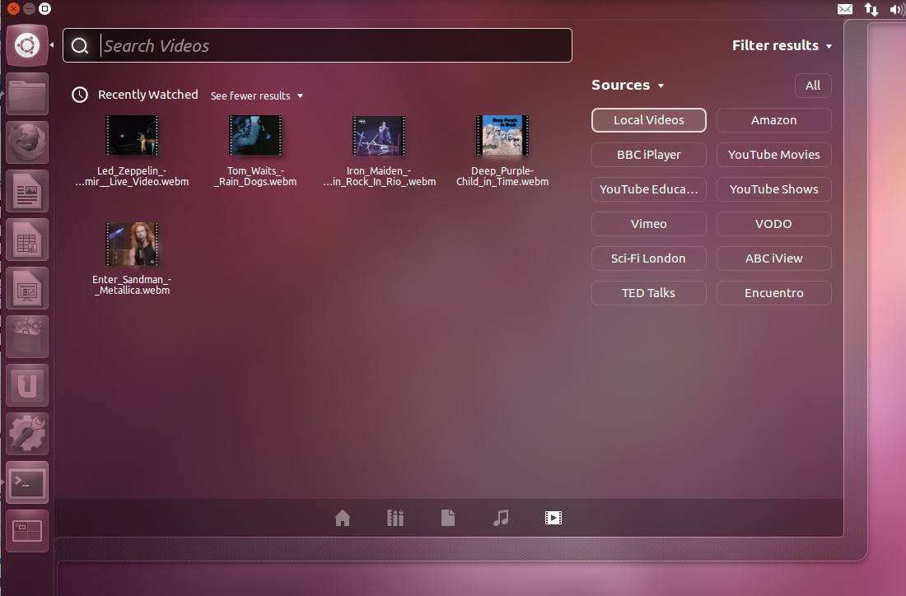Open the Terminal from the launcher
The width and height of the screenshot is (906, 596).
[x=27, y=482]
